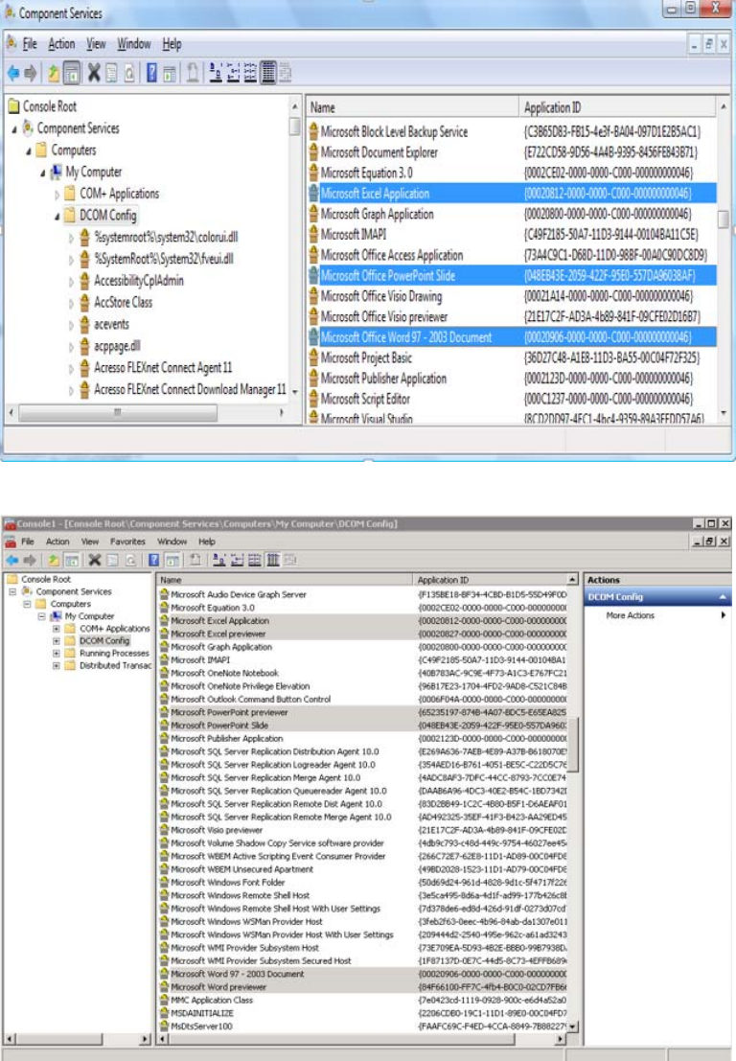736x1061 pixels.
Task: Toggle console tree icon in Component Services toolbar
Action: pos(72,73)
